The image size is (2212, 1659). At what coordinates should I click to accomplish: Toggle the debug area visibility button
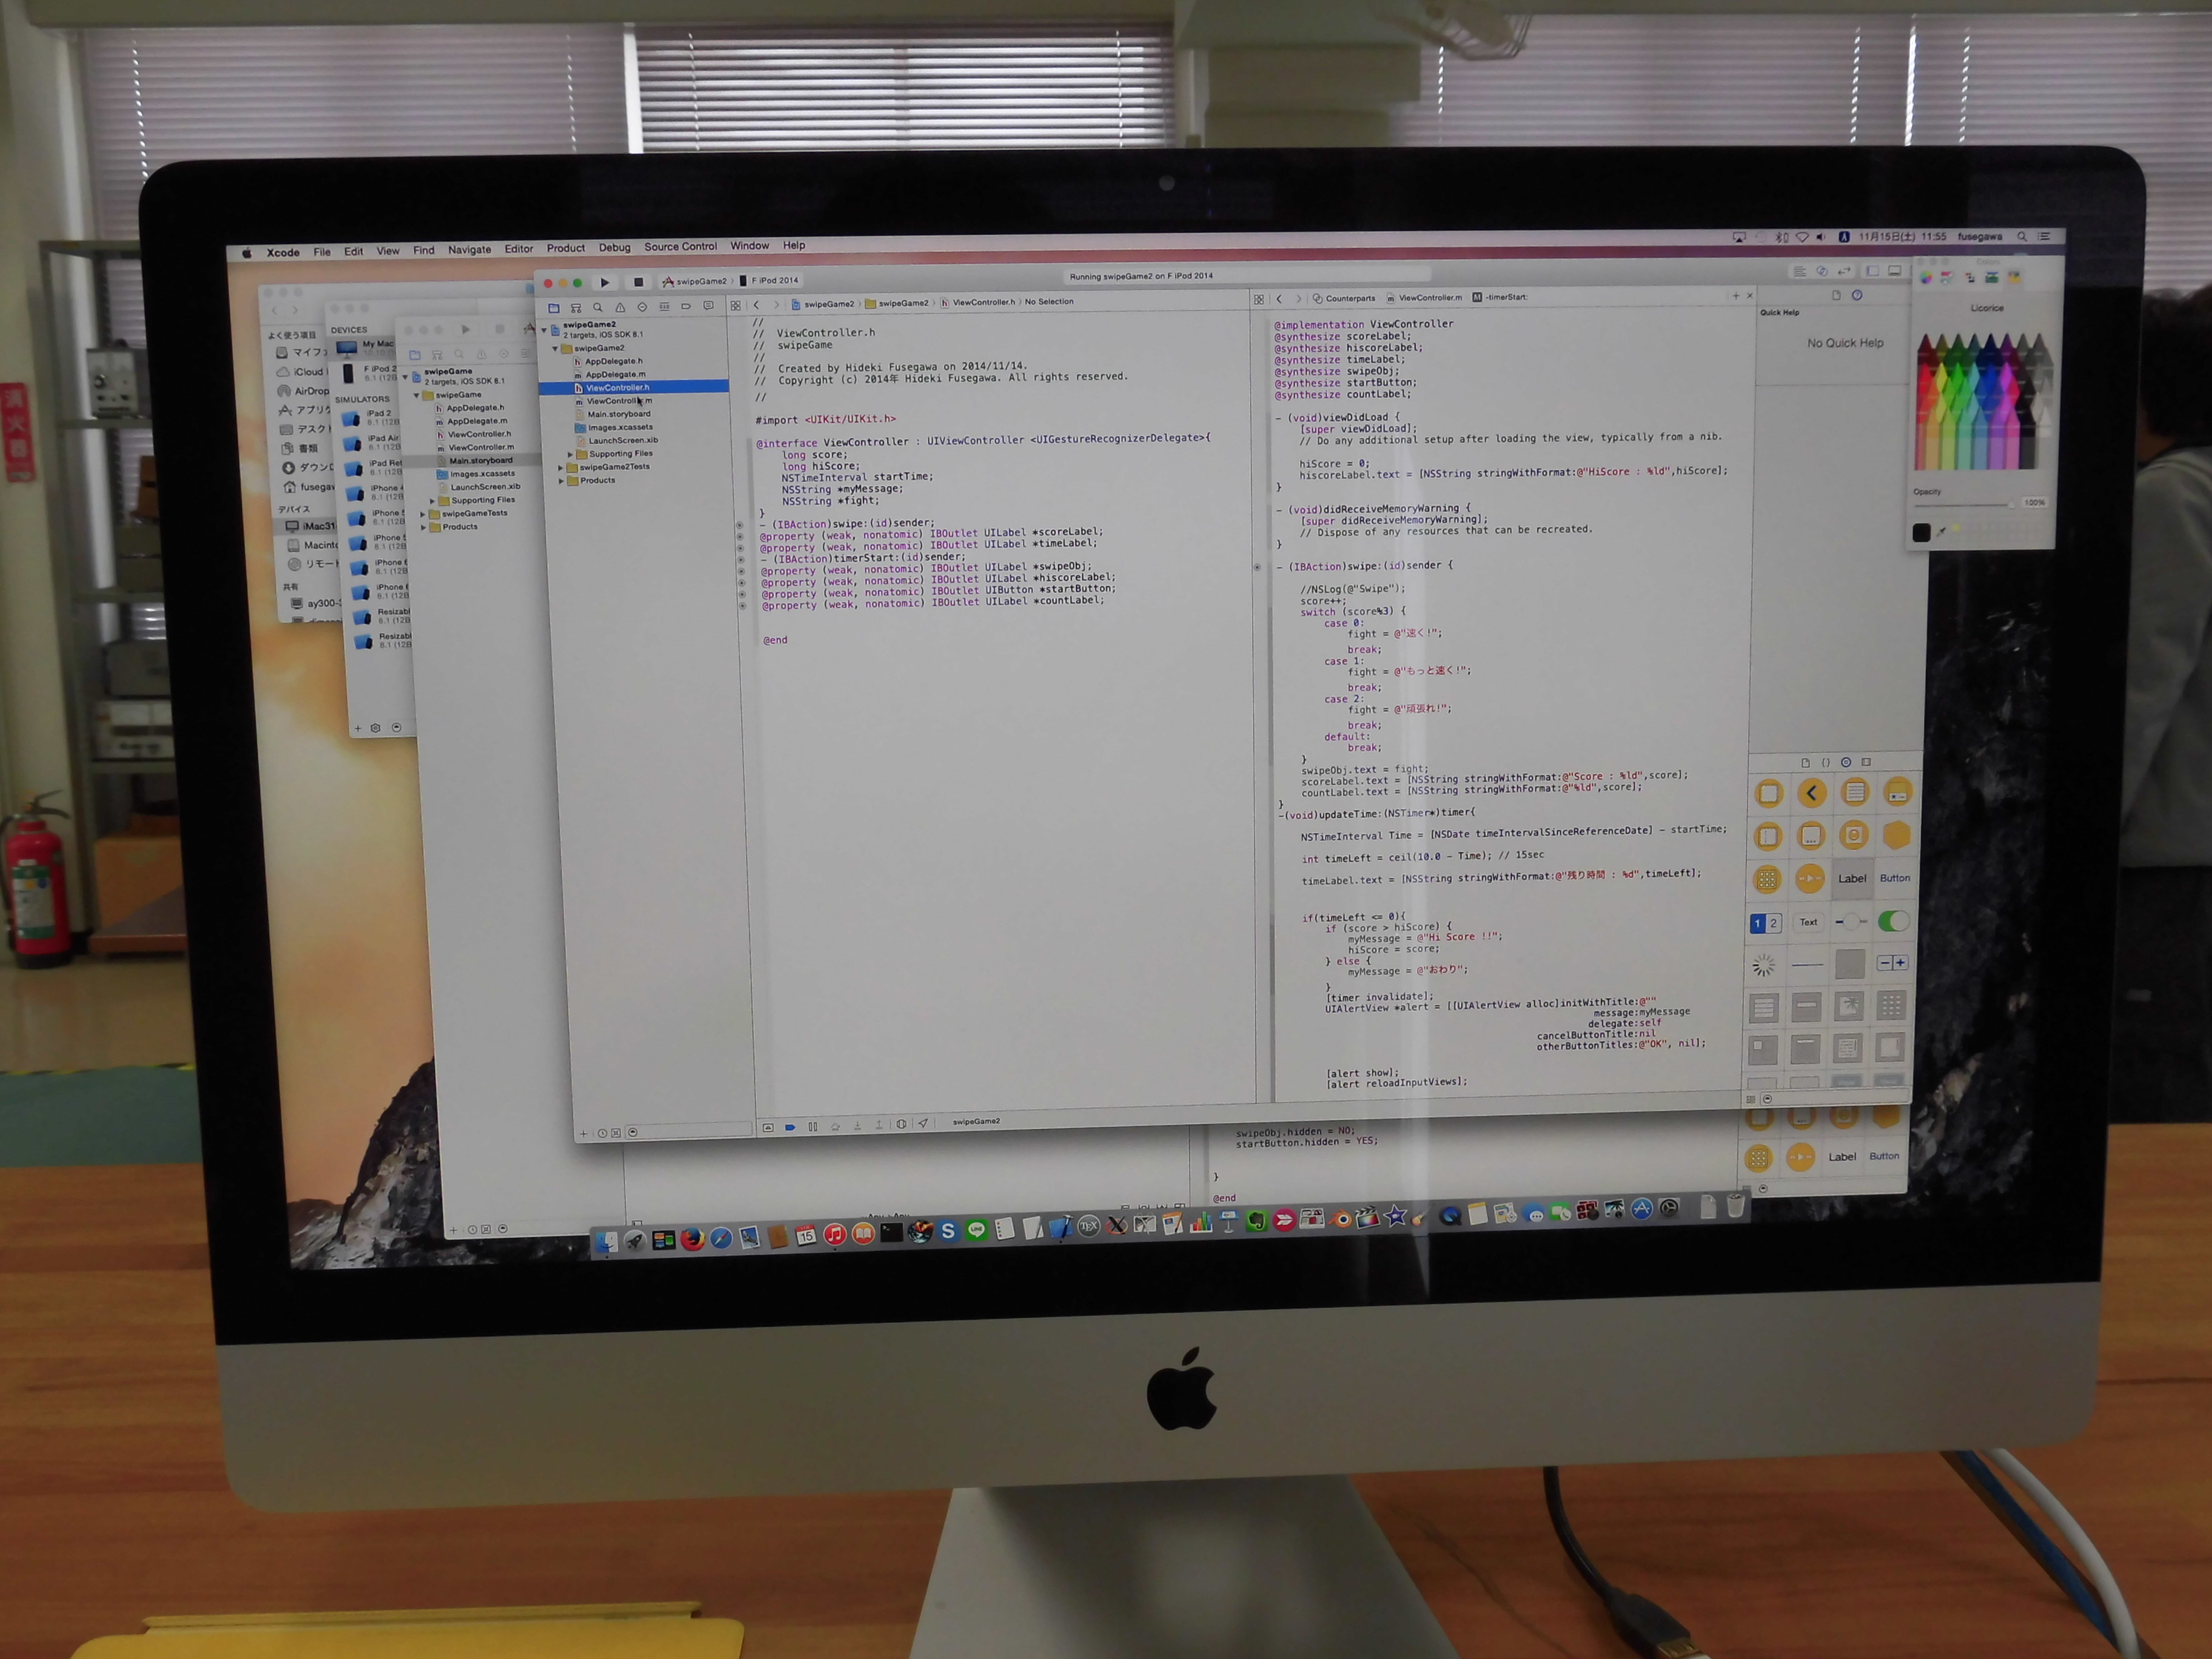click(x=1894, y=270)
